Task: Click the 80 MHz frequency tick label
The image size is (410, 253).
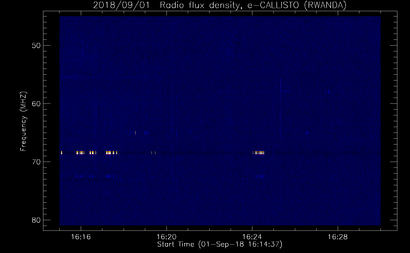Action: 36,220
